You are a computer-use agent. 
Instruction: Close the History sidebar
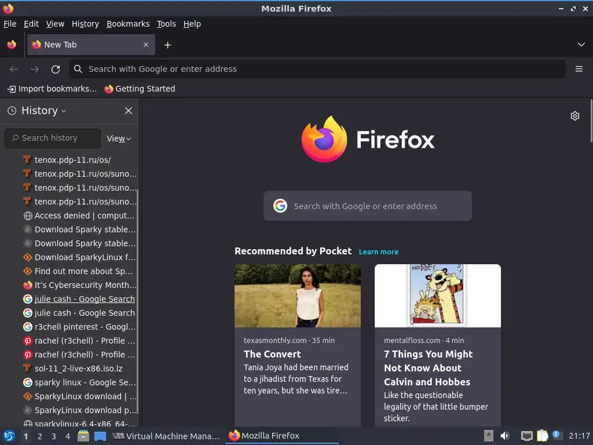click(x=129, y=111)
